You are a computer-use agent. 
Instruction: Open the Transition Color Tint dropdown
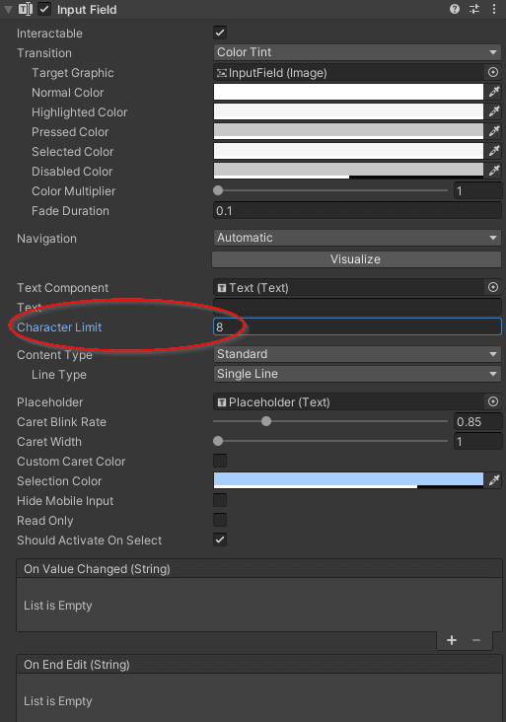pyautogui.click(x=357, y=52)
